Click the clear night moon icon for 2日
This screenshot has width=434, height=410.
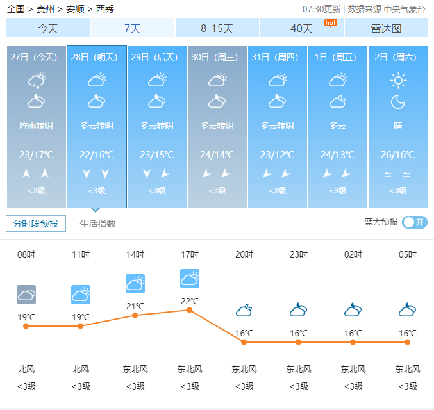click(x=398, y=102)
